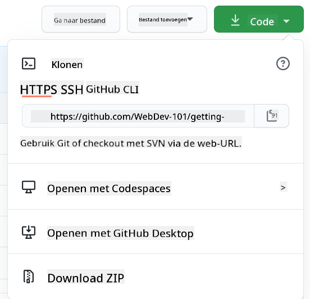Viewport: 310px width, 299px height.
Task: Switch to the SSH tab
Action: tap(72, 89)
